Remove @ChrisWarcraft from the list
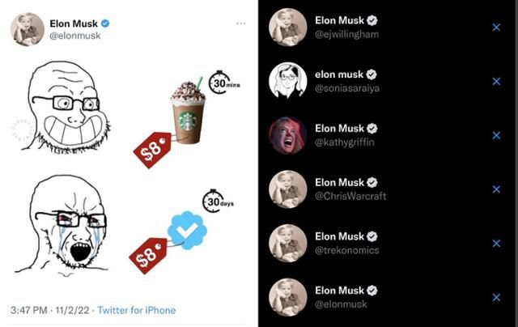The height and width of the screenshot is (327, 518). pos(496,189)
